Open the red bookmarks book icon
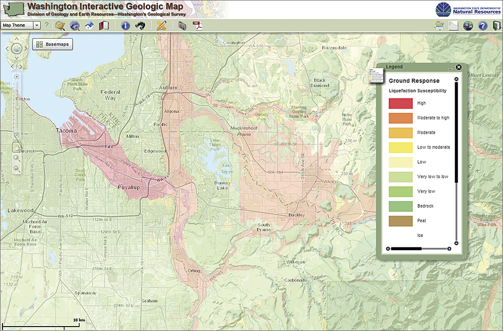 point(104,25)
